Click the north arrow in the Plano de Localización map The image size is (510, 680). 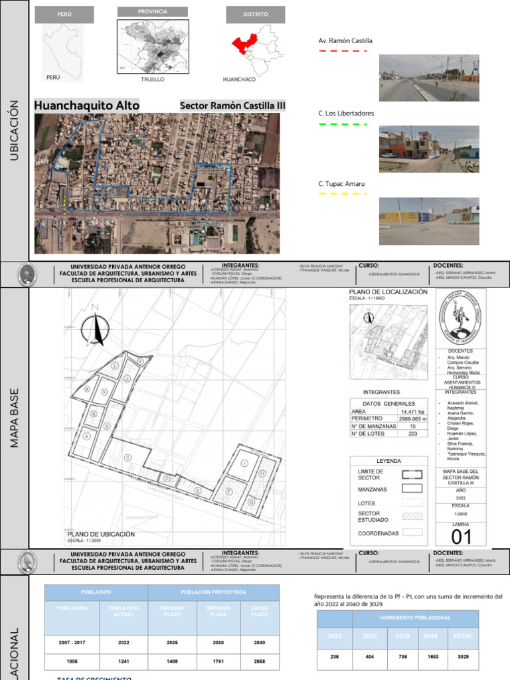(369, 317)
